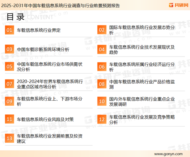Open chapter 国内外车载信息系统行业重点企业发展调研
Screen dimensions: 190x157
142,101
